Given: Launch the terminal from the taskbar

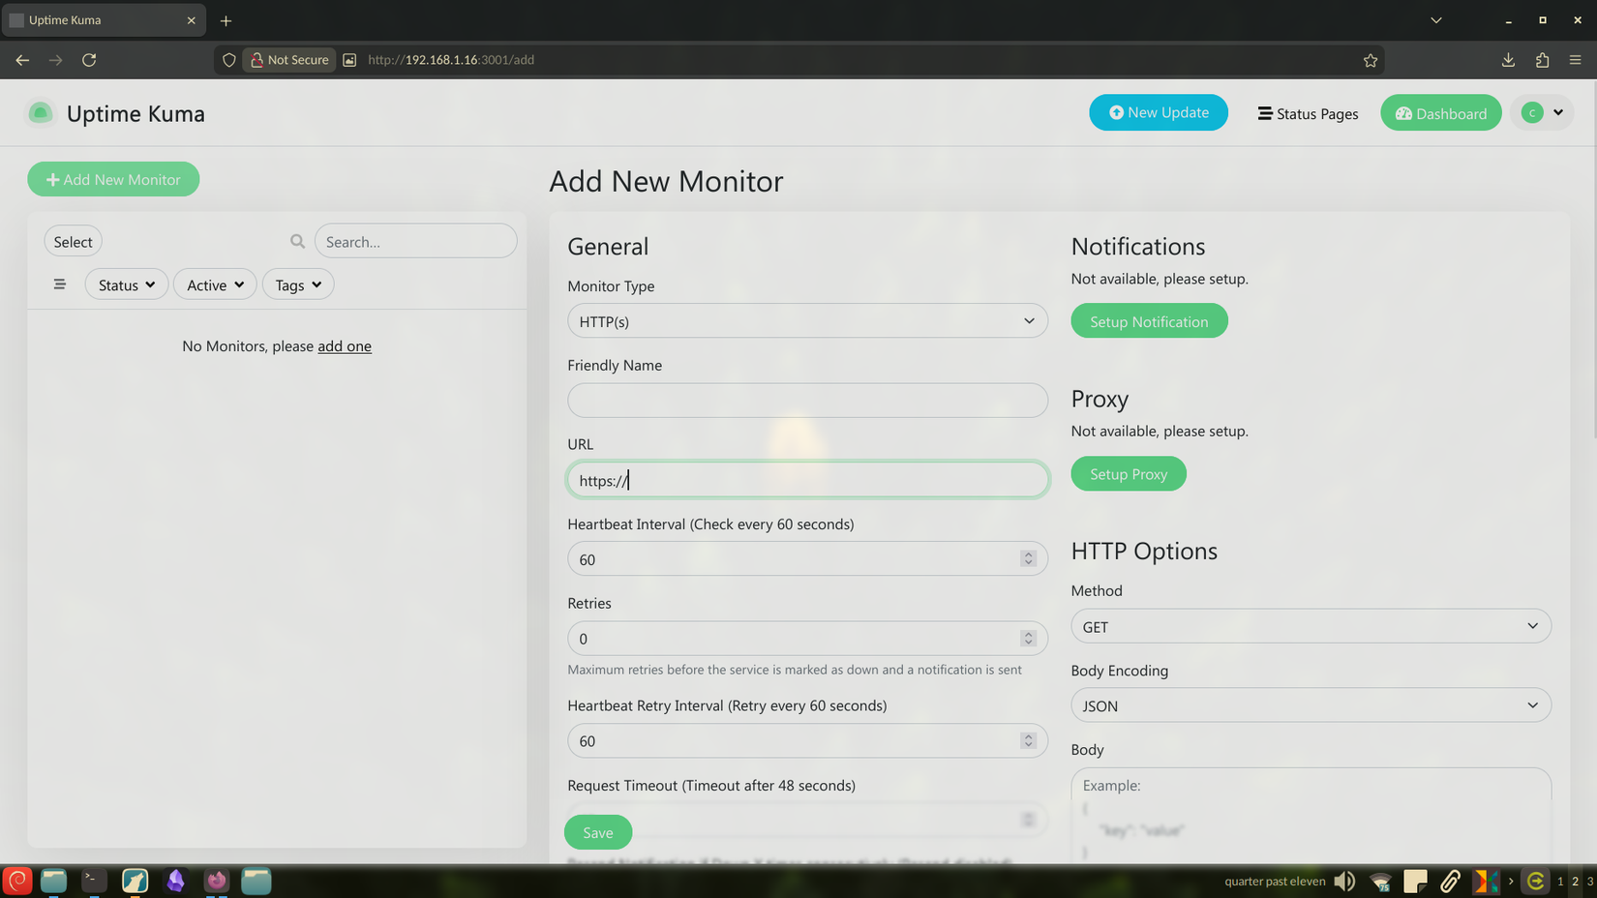Looking at the screenshot, I should [x=94, y=881].
